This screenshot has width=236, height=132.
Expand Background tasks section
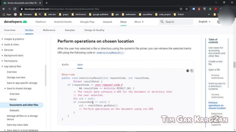[14, 55]
